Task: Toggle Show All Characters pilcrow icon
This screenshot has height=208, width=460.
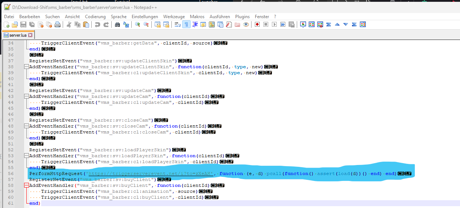Action: (x=186, y=24)
